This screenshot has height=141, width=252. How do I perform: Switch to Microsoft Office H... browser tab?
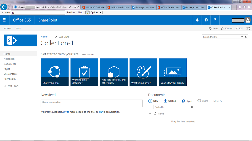click(x=94, y=7)
